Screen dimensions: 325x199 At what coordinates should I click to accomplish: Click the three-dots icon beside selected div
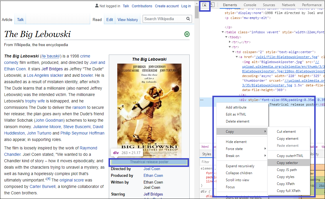pos(202,100)
